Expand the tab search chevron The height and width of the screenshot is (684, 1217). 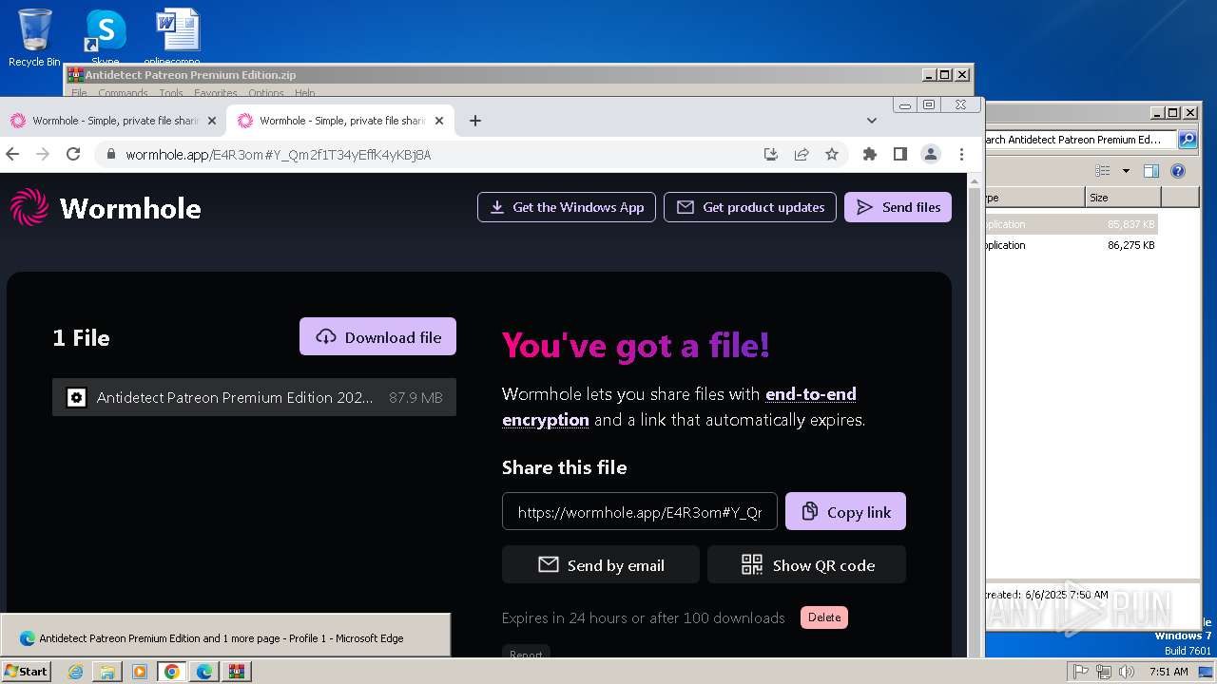click(872, 121)
